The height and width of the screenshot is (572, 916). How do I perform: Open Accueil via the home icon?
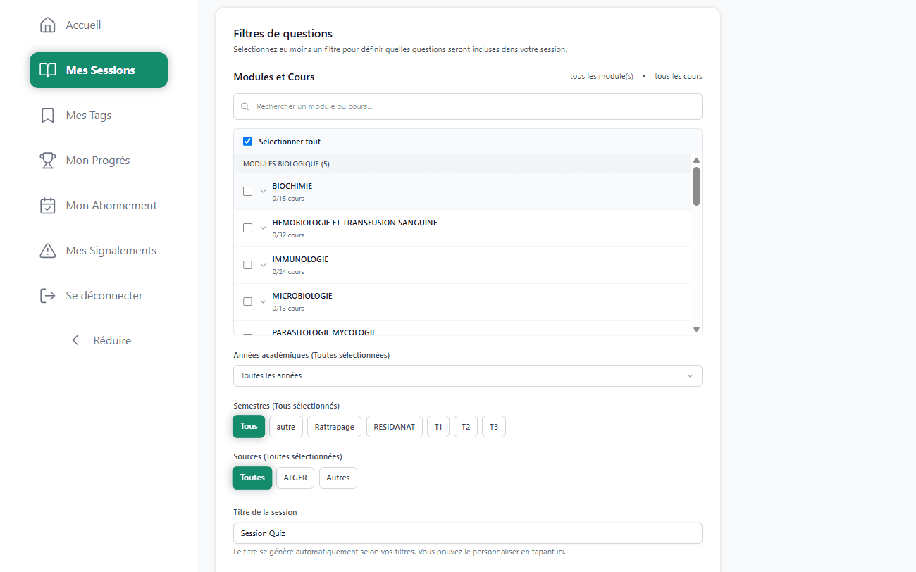(x=47, y=24)
